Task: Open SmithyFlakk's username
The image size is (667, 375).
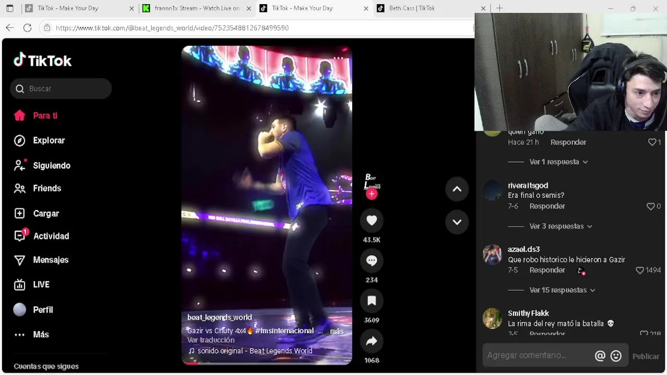Action: click(528, 314)
